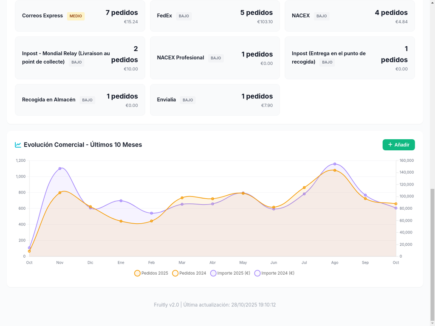Click the vertical page scrollbar thumb

432,255
